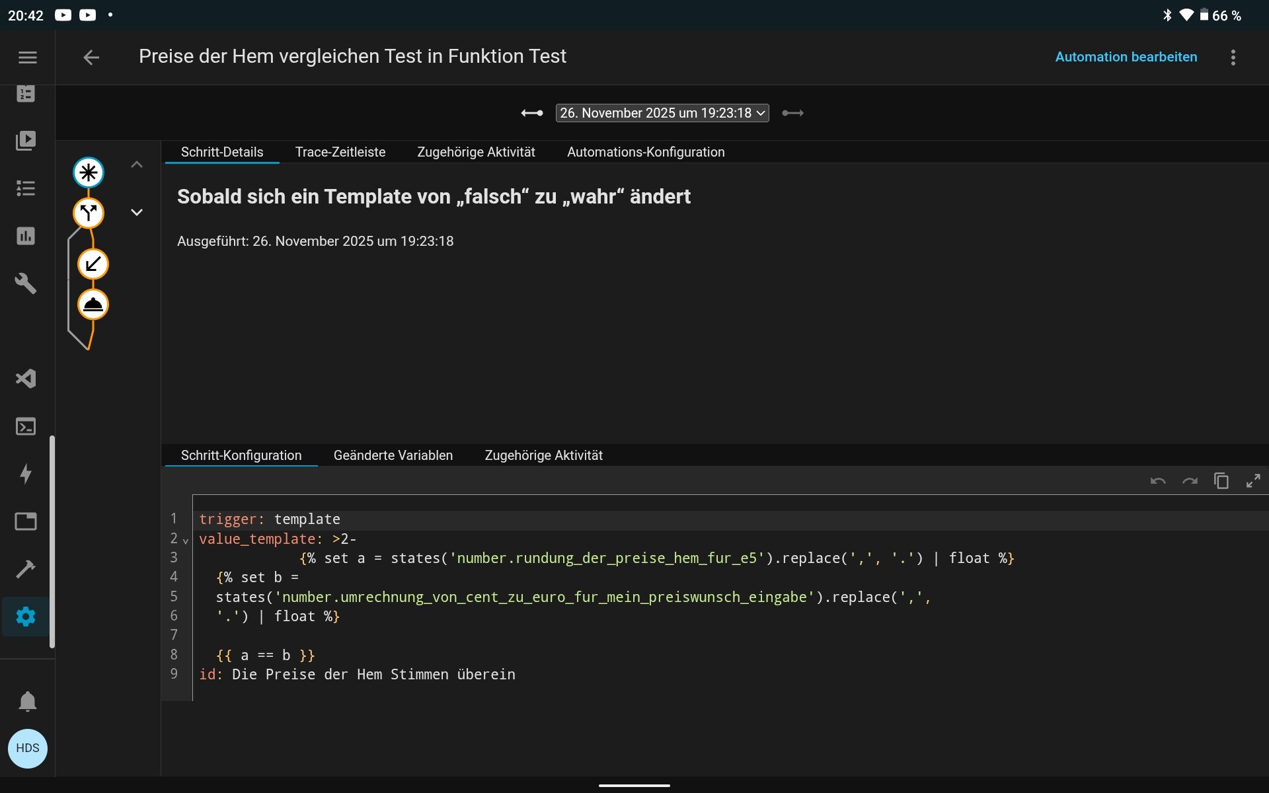Screen dimensions: 1269x793
Task: Open notifications bell in sidebar
Action: pos(27,701)
